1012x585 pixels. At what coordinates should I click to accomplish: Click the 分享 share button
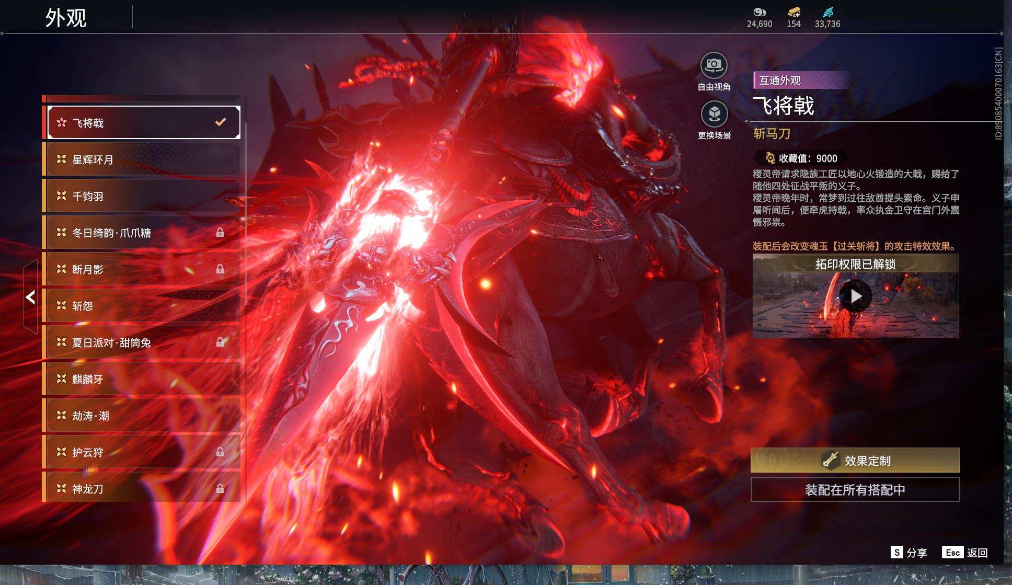tap(908, 553)
